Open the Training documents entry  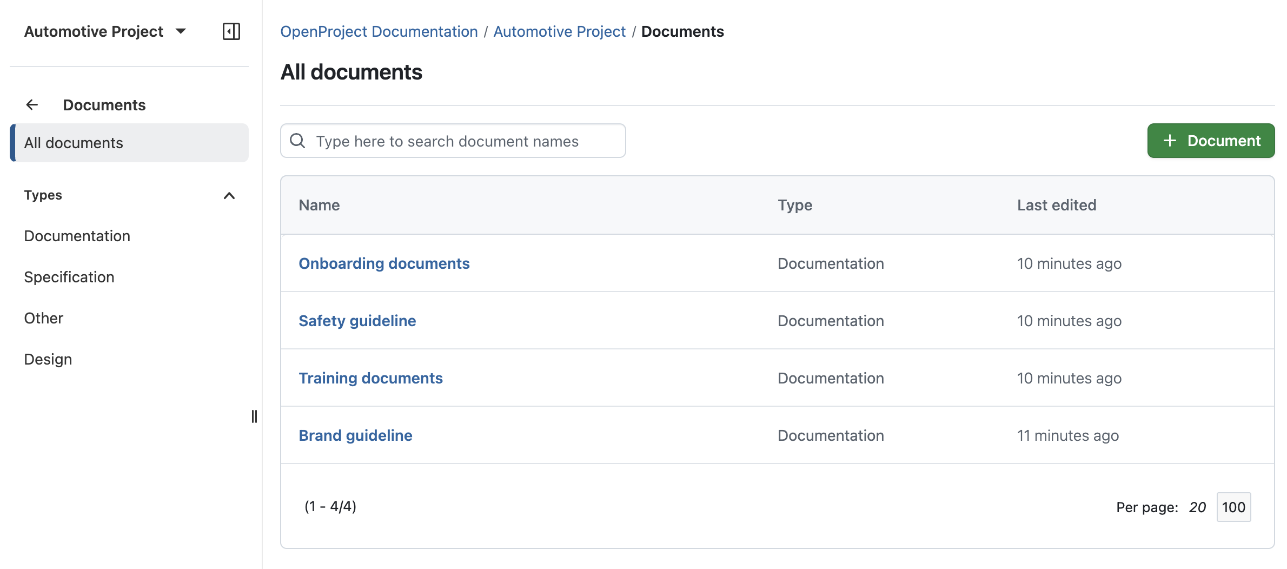point(370,378)
